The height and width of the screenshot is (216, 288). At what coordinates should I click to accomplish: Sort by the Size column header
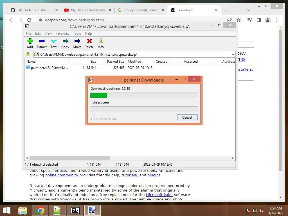(84, 62)
